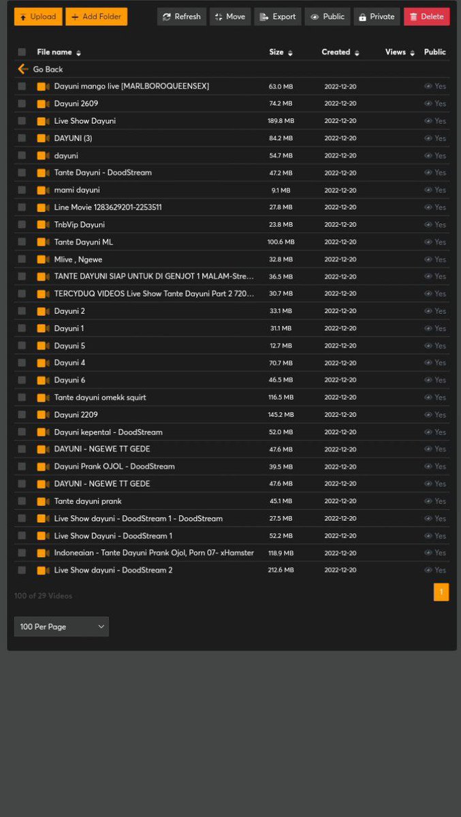The image size is (461, 817).
Task: Click the Size column header
Action: pyautogui.click(x=276, y=52)
